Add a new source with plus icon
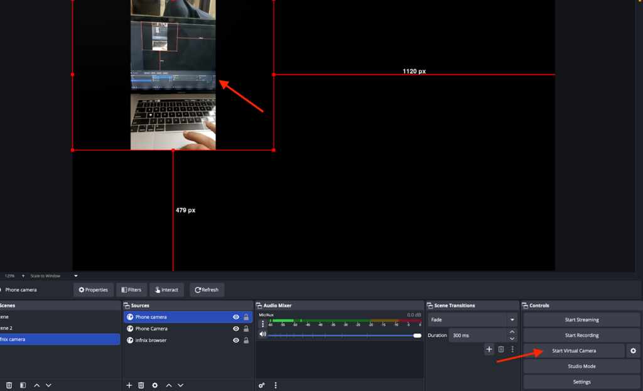Screen dimensions: 643x391 coord(129,385)
